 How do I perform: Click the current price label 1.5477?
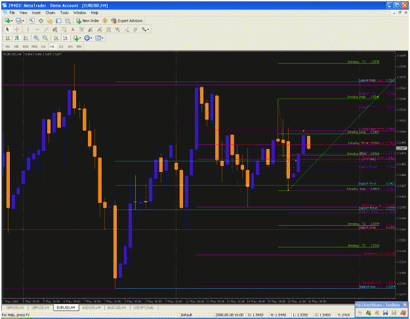click(401, 148)
